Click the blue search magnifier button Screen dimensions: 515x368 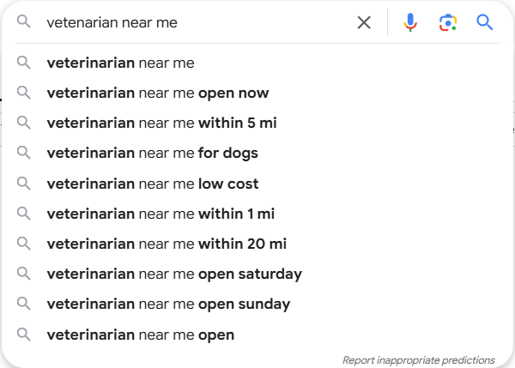[484, 22]
